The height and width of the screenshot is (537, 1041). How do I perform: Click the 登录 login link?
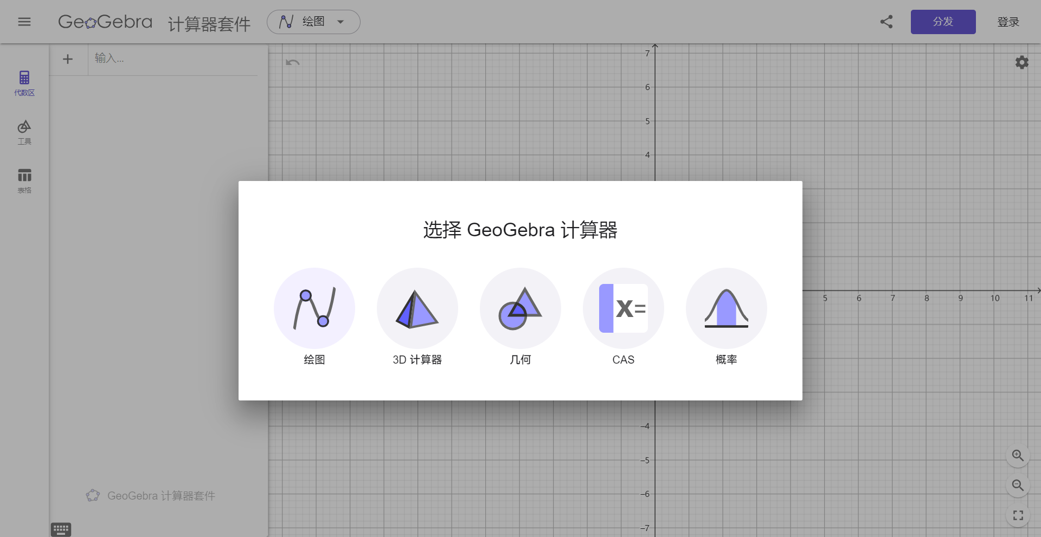click(1008, 22)
